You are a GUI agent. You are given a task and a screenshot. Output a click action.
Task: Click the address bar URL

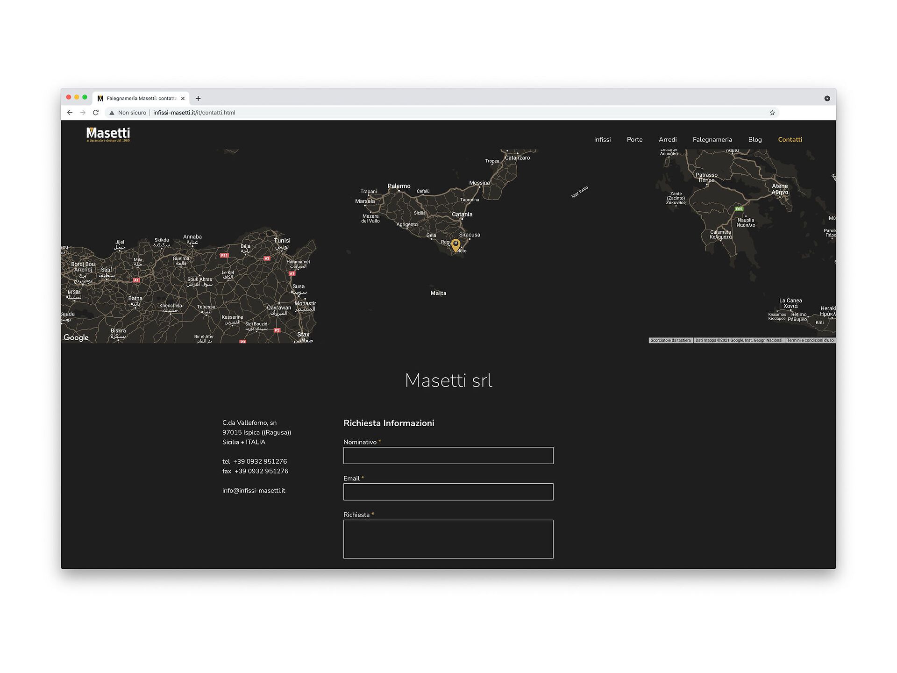point(194,113)
